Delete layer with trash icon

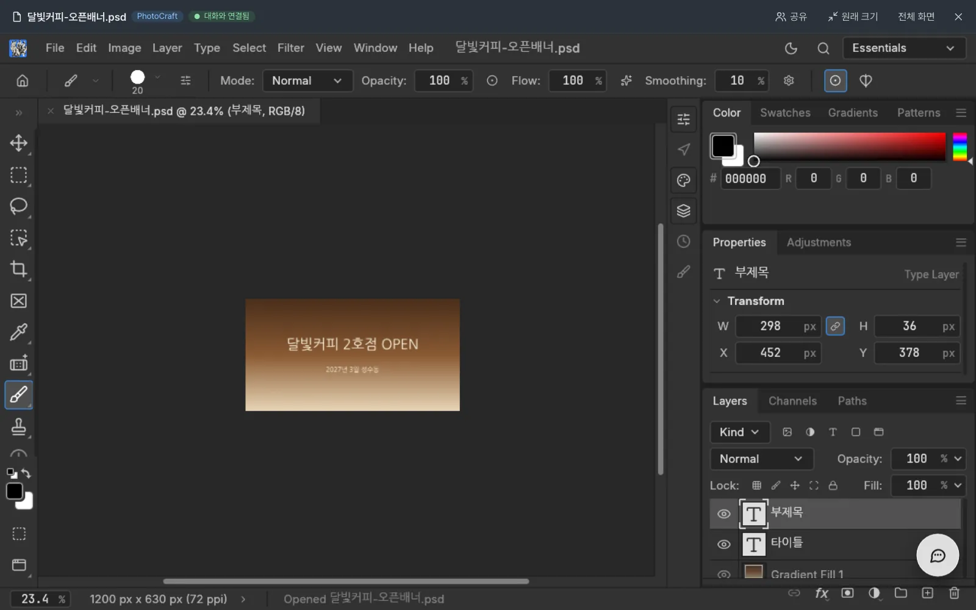pyautogui.click(x=954, y=593)
